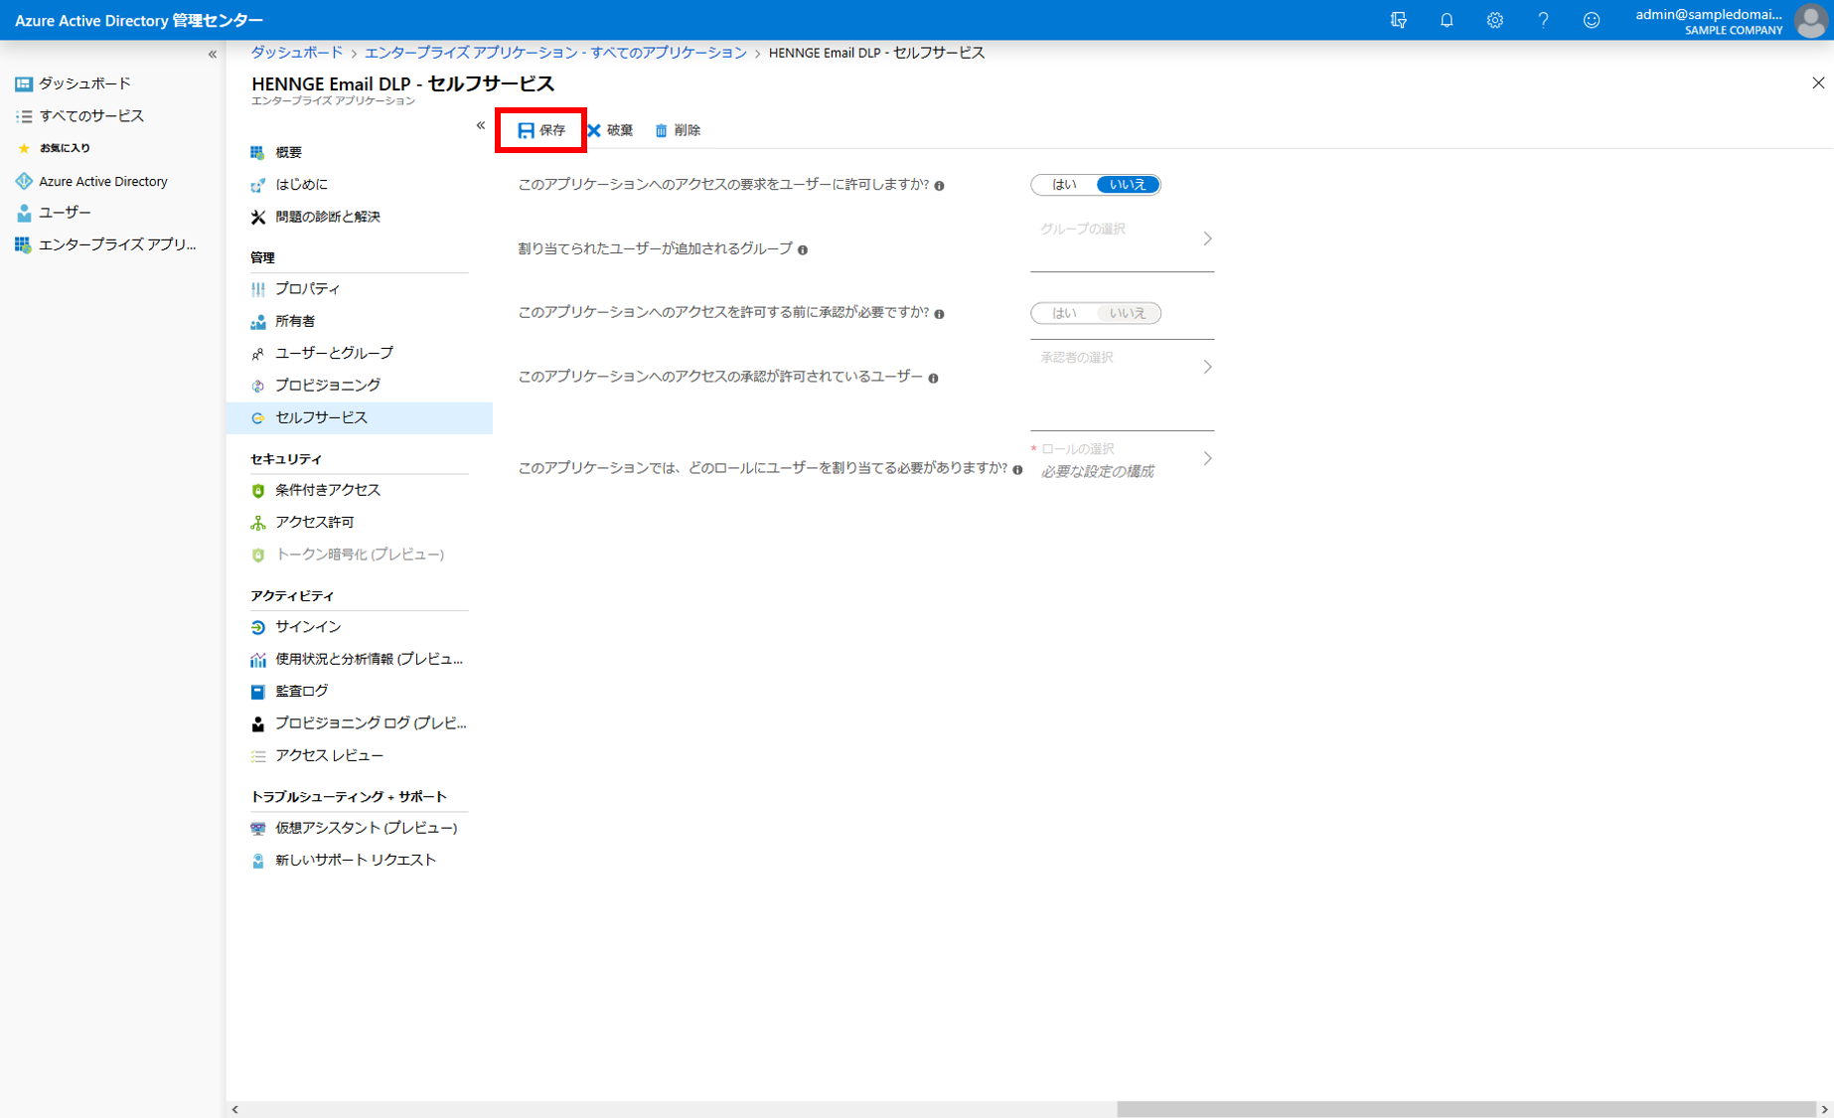Open プロビジョニング ログ page
1834x1118 pixels.
(x=370, y=722)
